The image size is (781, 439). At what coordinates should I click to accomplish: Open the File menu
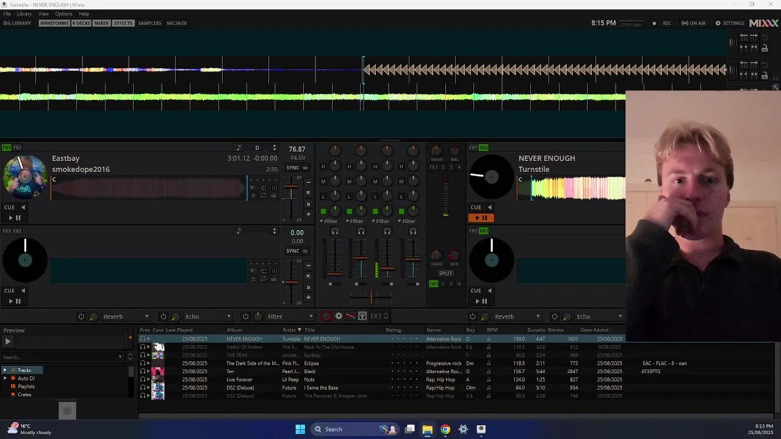[x=7, y=13]
